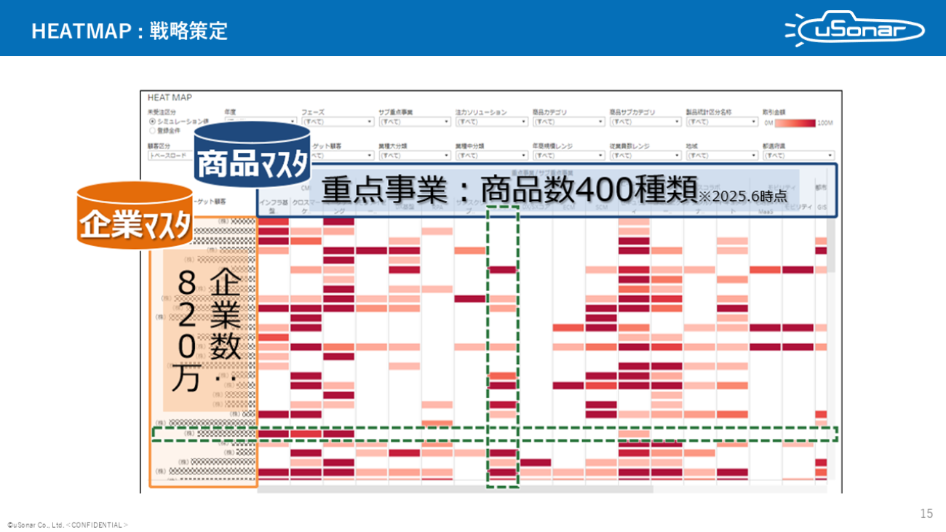This screenshot has width=946, height=532.
Task: Click the HEAT MAP dashboard title
Action: click(170, 98)
